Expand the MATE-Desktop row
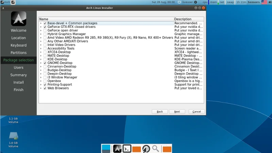Viewport: 272px width, 153px height. click(41, 56)
